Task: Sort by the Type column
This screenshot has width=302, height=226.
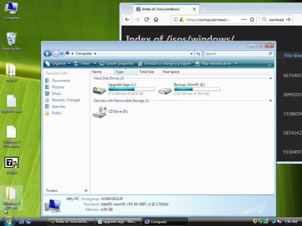Action: point(126,72)
